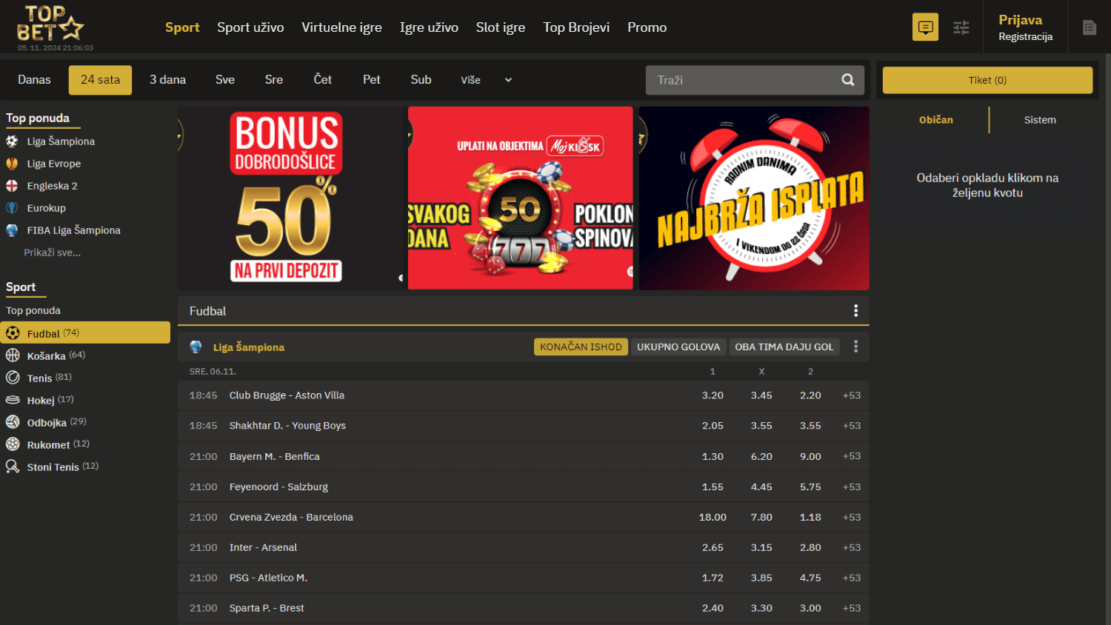The image size is (1111, 625).
Task: Expand +53 markets for Crvena Zvezda - Barcelona
Action: [852, 517]
